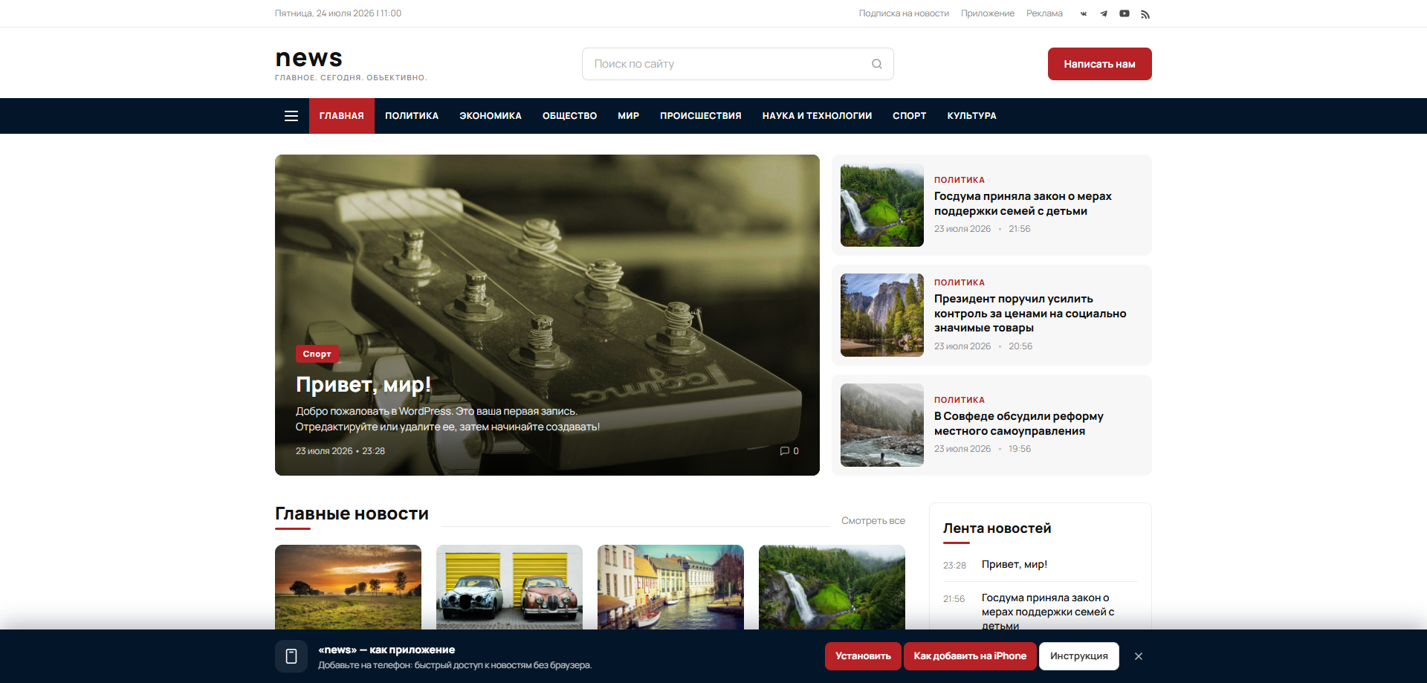Open the ПРОИСШЕСТВИЯ menu section

coord(701,116)
